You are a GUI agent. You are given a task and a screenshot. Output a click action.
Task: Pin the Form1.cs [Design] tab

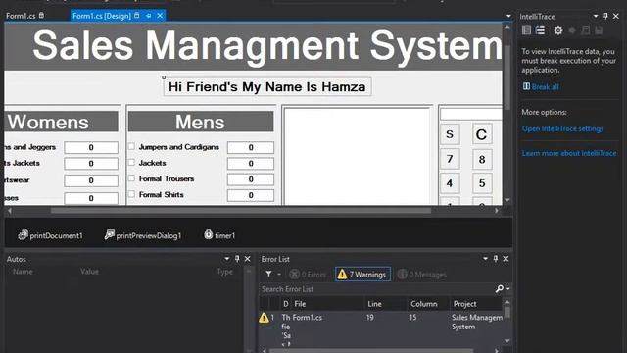pyautogui.click(x=148, y=16)
